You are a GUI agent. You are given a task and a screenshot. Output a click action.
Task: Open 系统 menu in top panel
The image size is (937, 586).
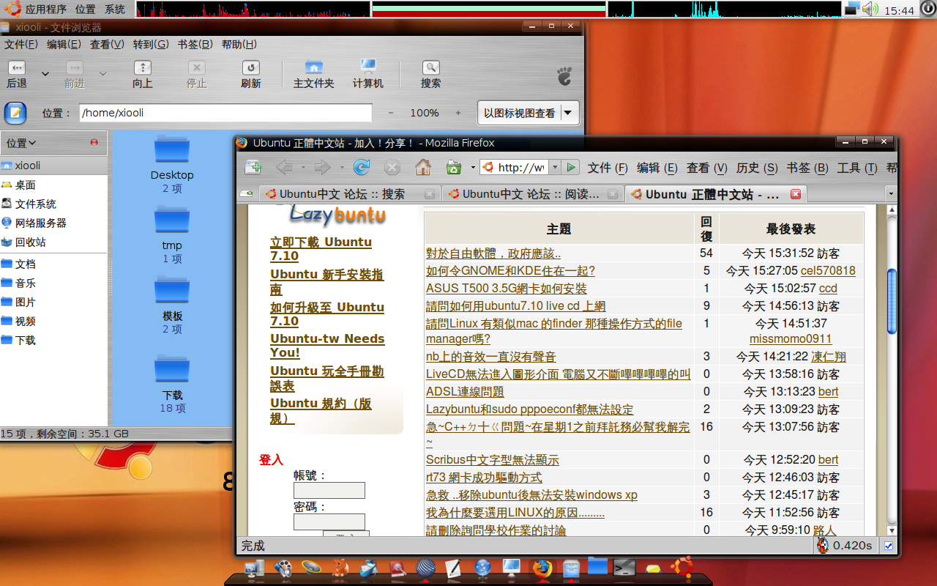pyautogui.click(x=115, y=10)
